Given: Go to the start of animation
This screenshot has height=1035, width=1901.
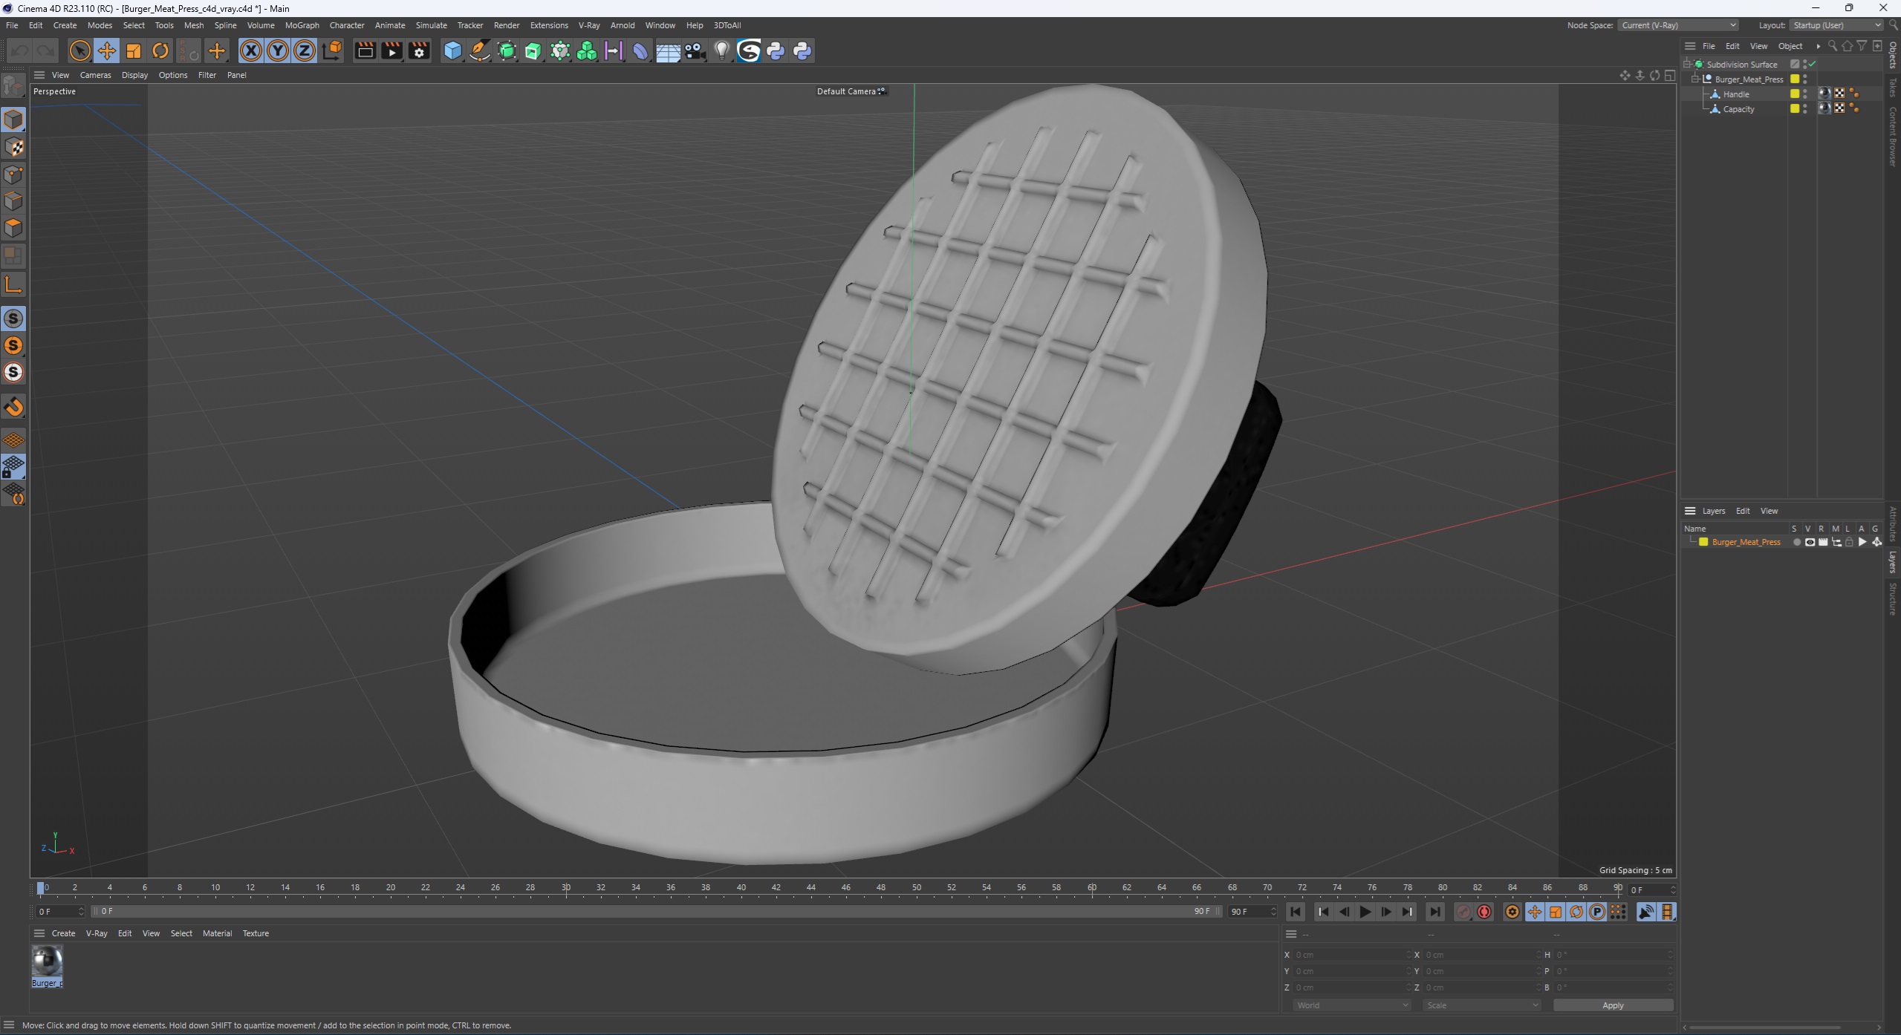Looking at the screenshot, I should click(1296, 912).
